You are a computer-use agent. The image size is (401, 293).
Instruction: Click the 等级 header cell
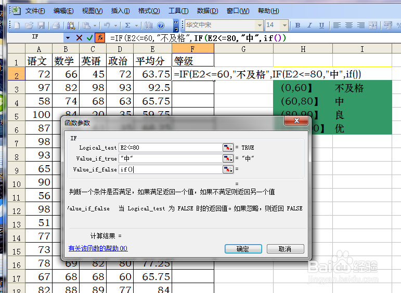coord(193,61)
